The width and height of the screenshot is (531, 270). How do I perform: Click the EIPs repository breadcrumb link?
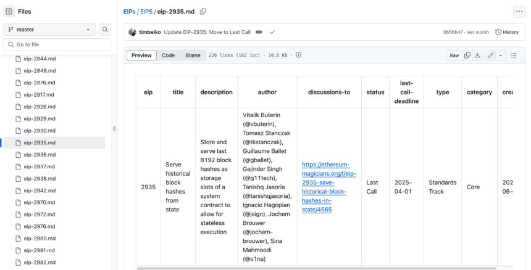click(x=130, y=12)
